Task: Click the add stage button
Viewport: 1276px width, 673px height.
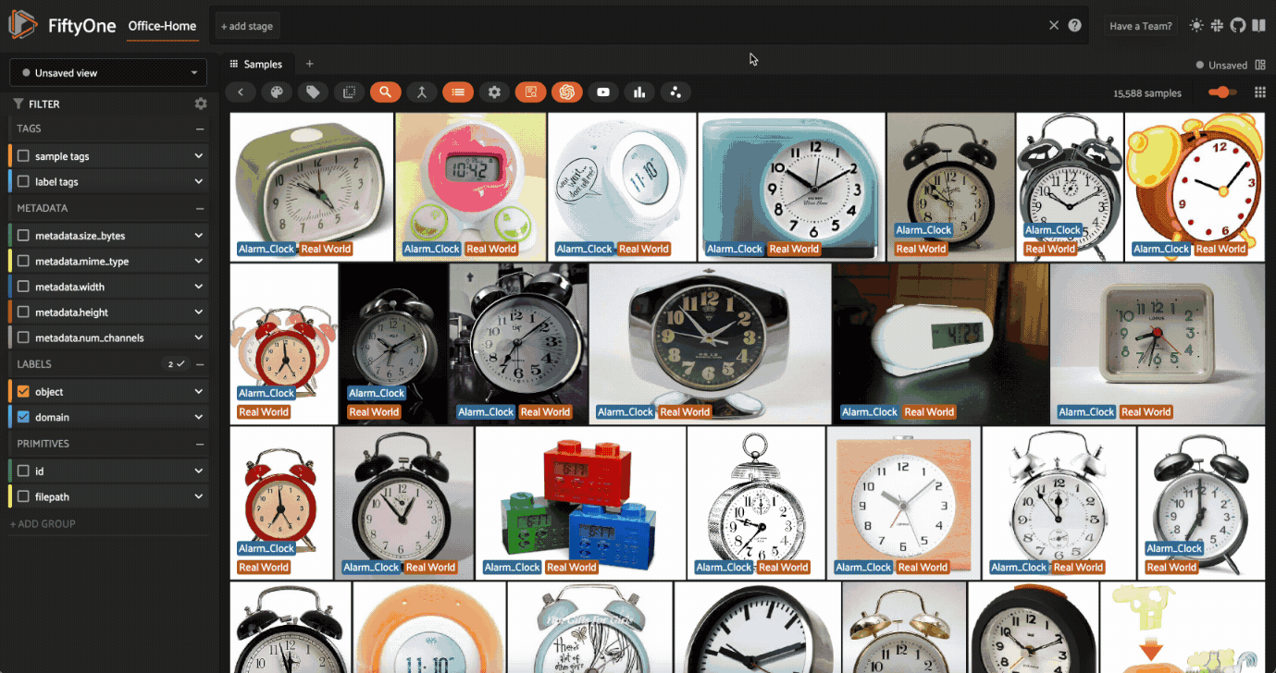Action: pyautogui.click(x=247, y=26)
